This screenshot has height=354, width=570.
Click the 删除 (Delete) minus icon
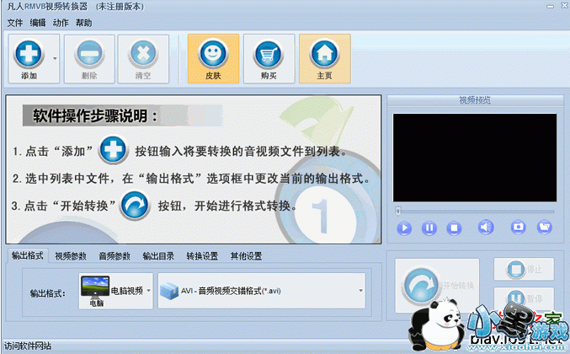(x=89, y=55)
